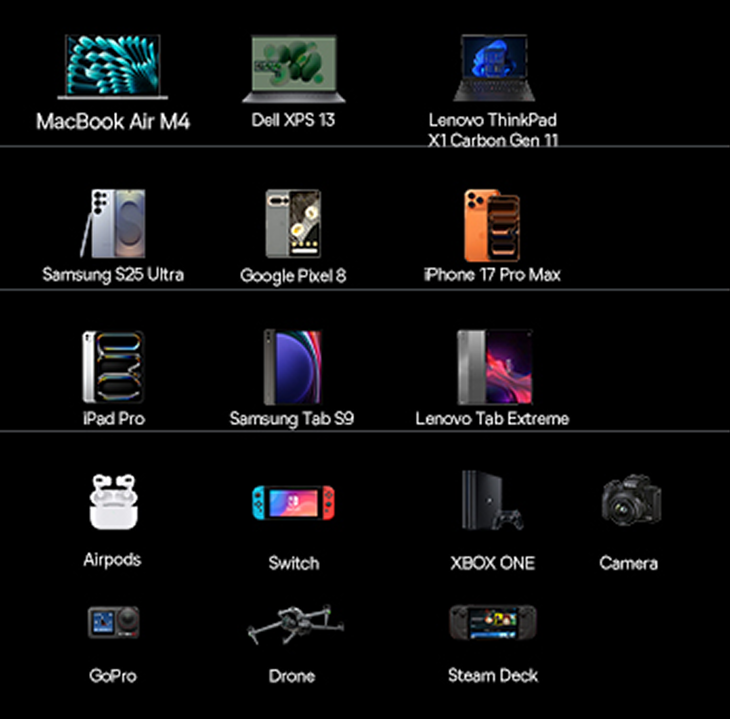Click the white Airpods case image

tap(114, 501)
